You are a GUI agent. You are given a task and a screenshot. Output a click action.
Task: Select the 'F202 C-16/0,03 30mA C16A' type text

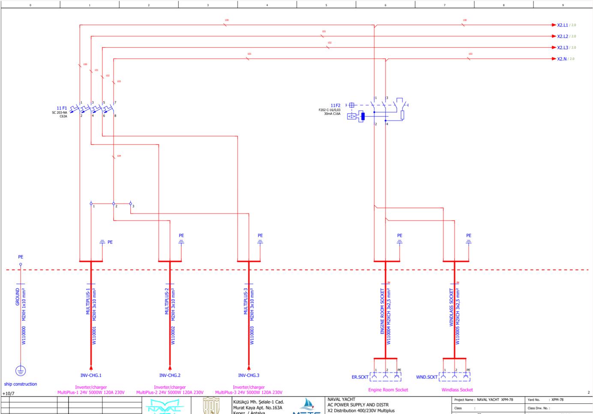[329, 112]
